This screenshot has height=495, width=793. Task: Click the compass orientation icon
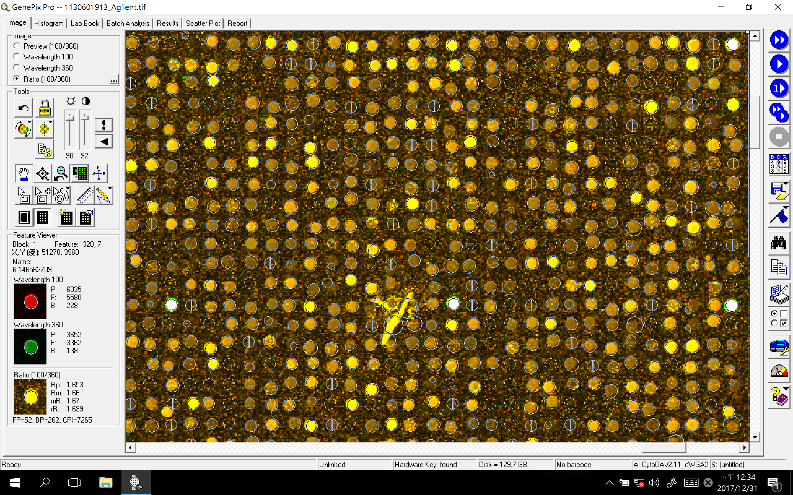pyautogui.click(x=98, y=173)
